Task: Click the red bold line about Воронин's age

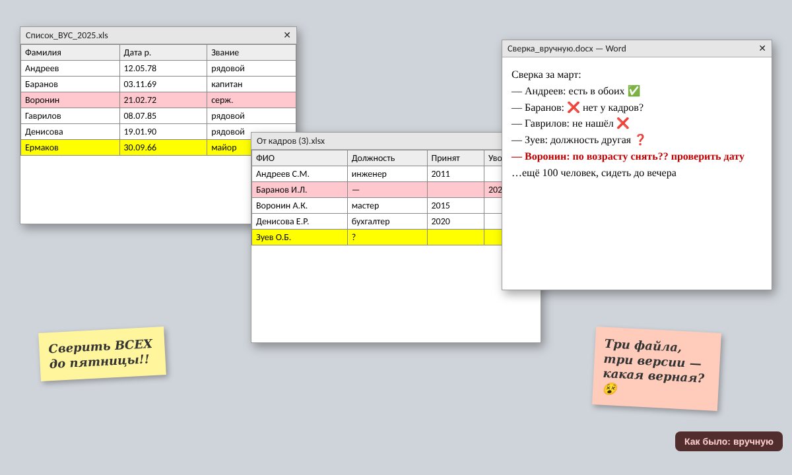Action: (628, 156)
